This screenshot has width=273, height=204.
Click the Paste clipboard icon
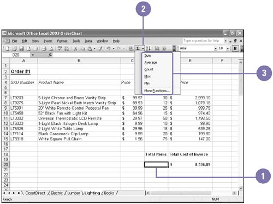click(90, 49)
